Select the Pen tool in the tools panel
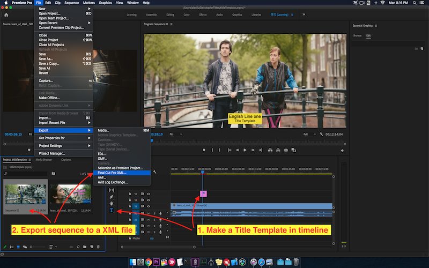The height and width of the screenshot is (268, 429). pyautogui.click(x=112, y=197)
